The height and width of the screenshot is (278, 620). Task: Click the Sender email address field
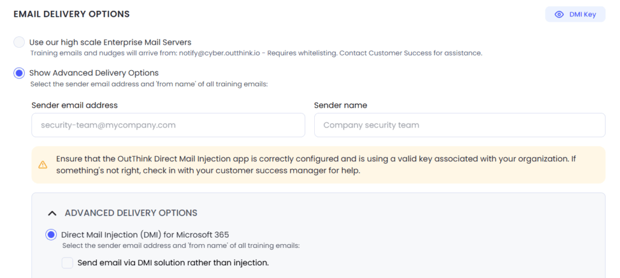(x=168, y=125)
